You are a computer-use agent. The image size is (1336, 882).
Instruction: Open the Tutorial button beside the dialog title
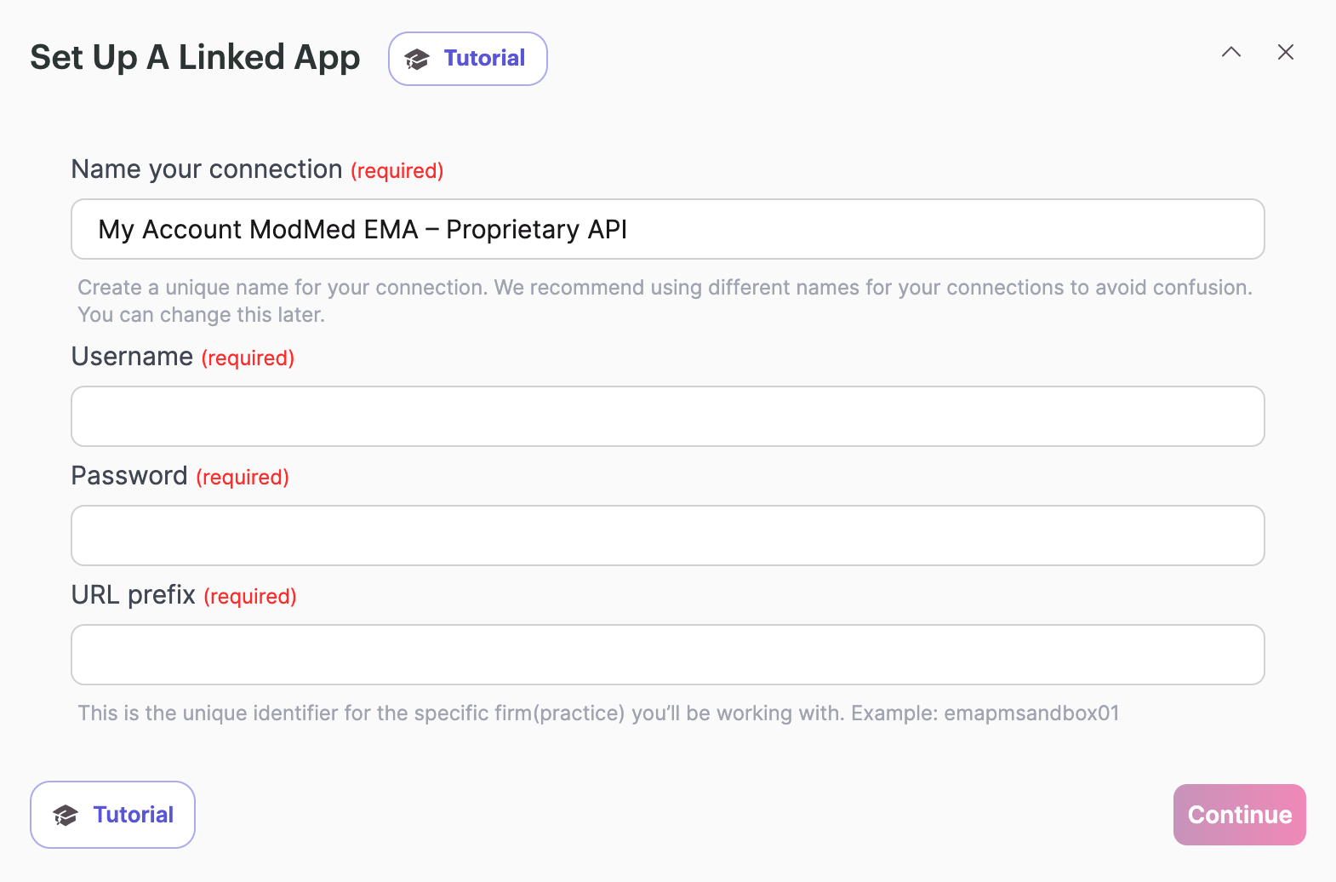click(467, 59)
